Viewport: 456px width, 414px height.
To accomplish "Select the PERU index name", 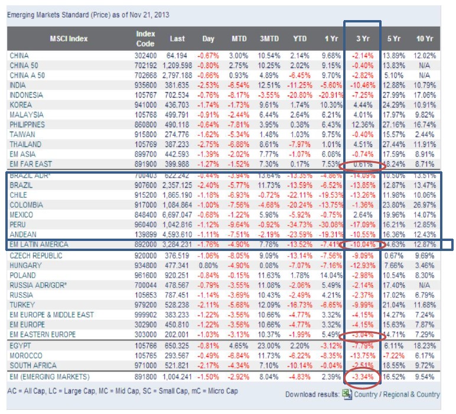I will tap(18, 225).
